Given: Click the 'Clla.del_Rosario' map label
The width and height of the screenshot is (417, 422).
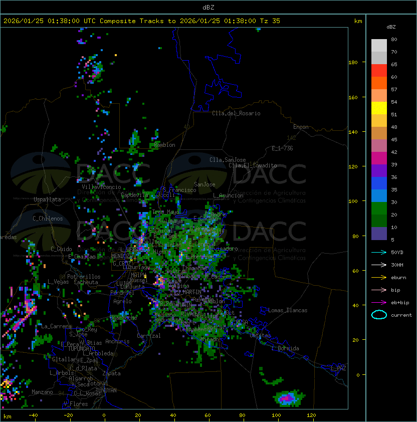Looking at the screenshot, I should 236,113.
